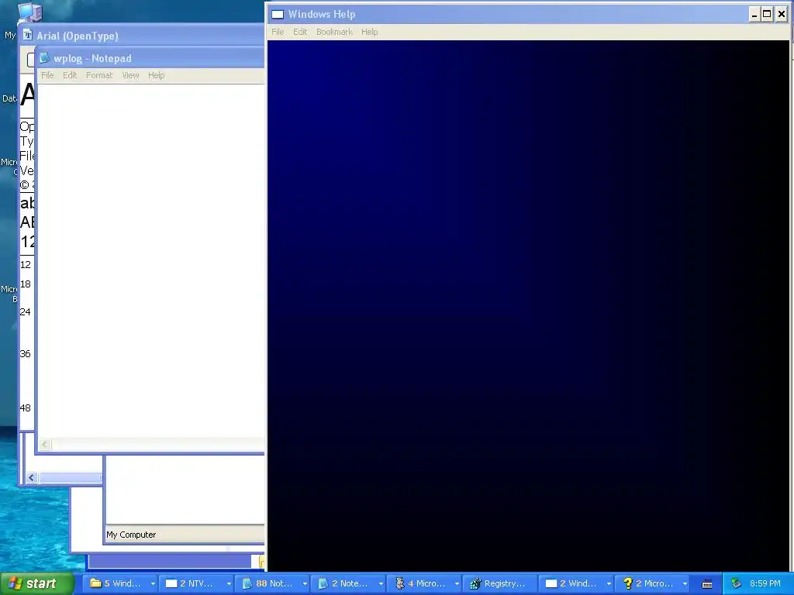Click the Arial (OpenType) window title icon
The height and width of the screenshot is (595, 794).
point(27,35)
